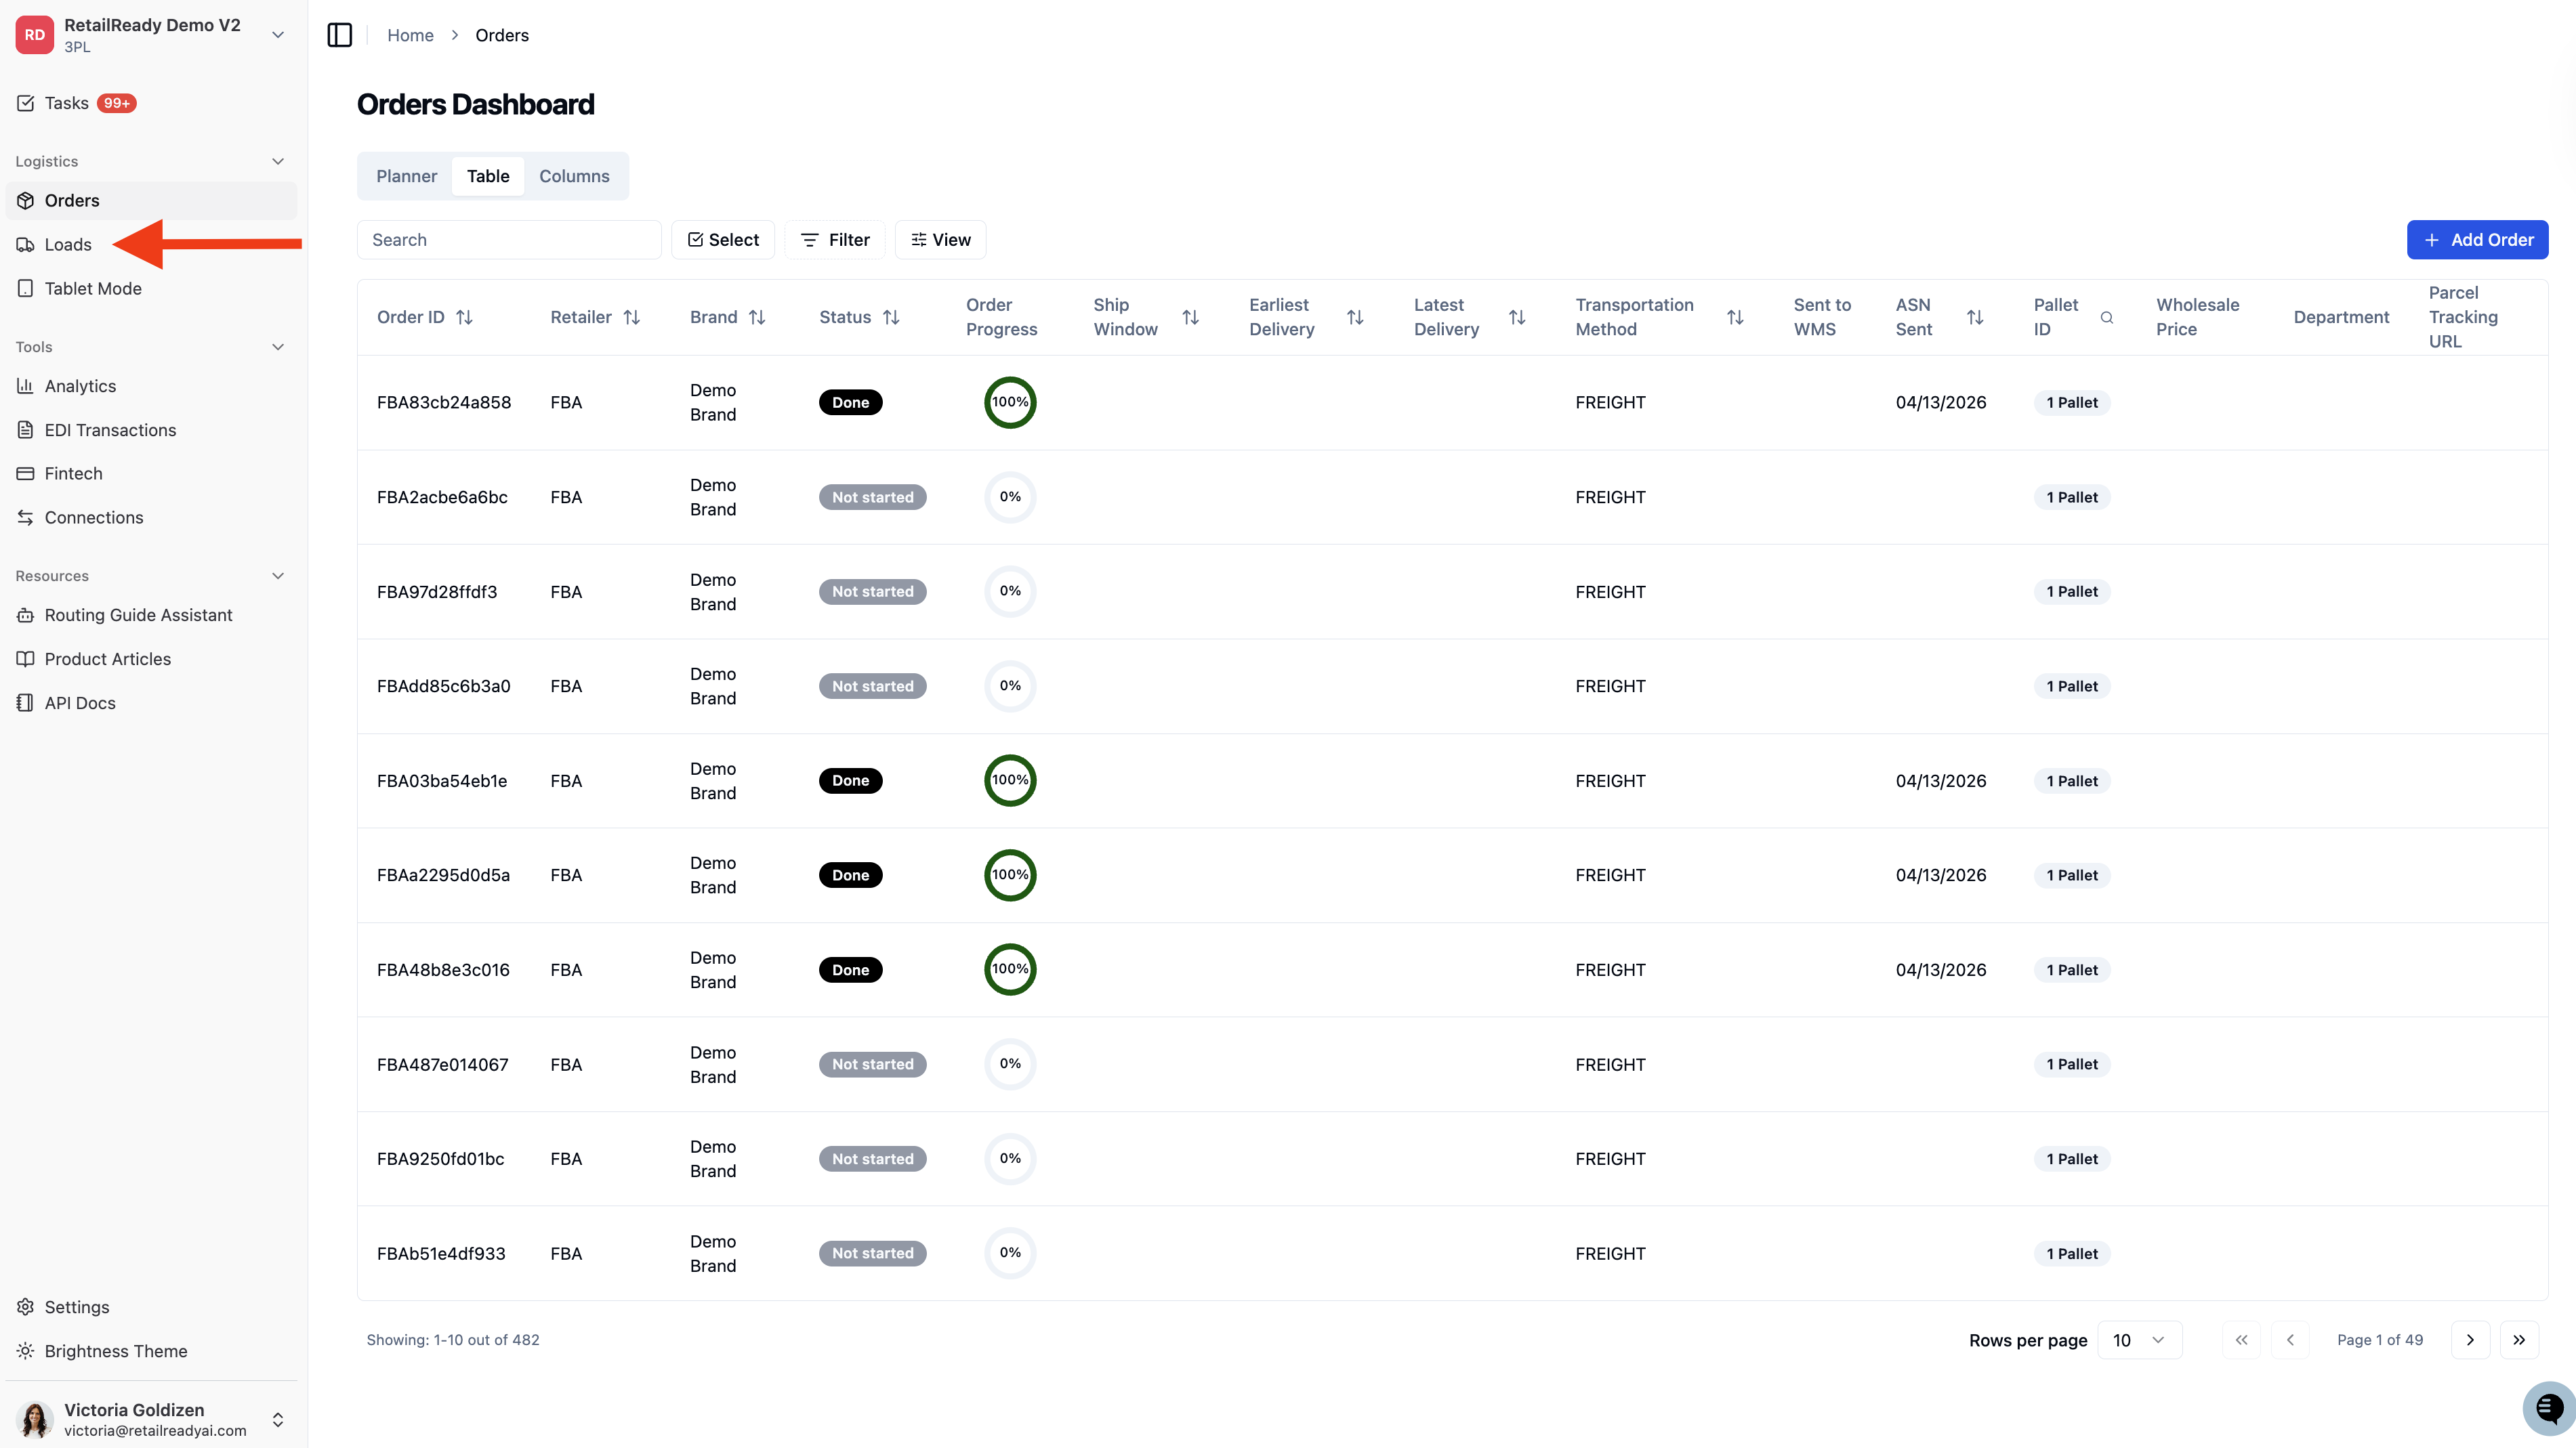The image size is (2576, 1448).
Task: Toggle the sidebar panel icon
Action: [x=340, y=35]
